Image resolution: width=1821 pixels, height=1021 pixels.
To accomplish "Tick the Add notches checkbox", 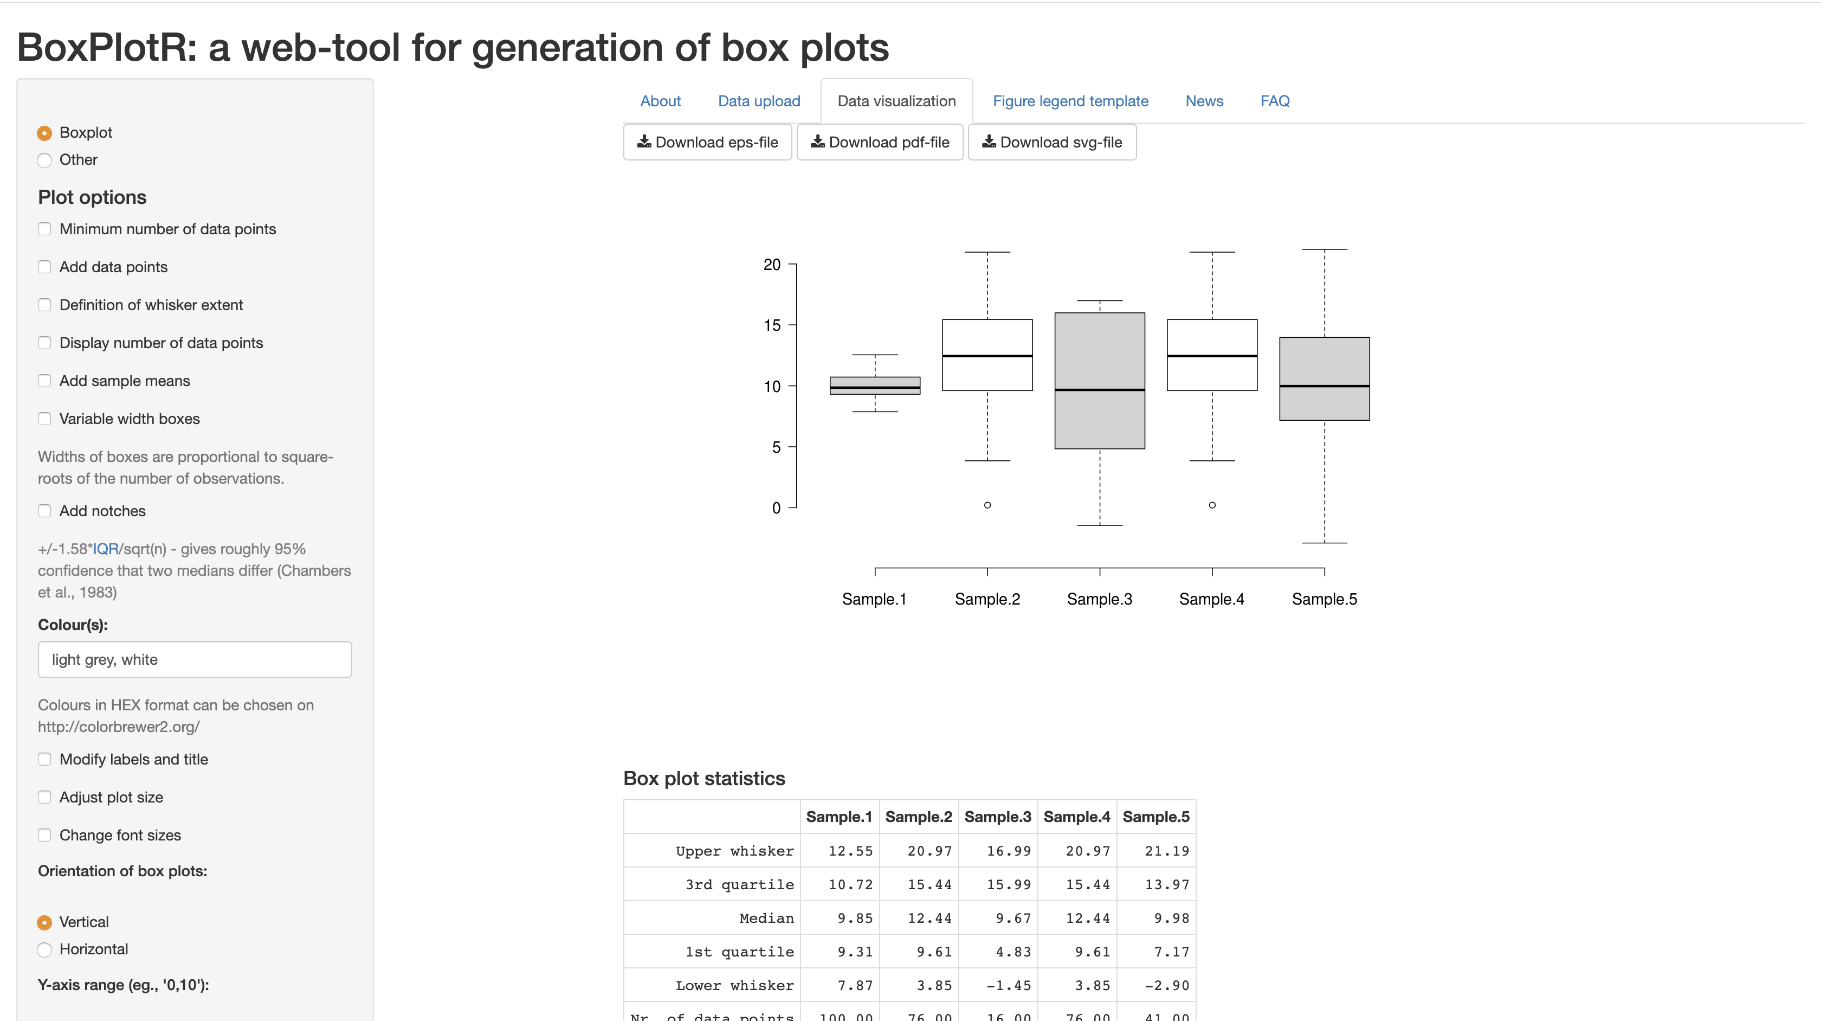I will (44, 511).
